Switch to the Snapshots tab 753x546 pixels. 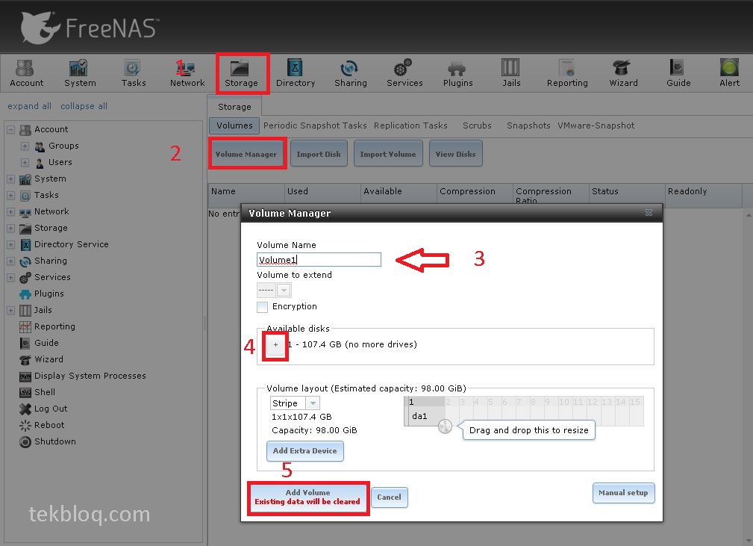[x=528, y=125]
